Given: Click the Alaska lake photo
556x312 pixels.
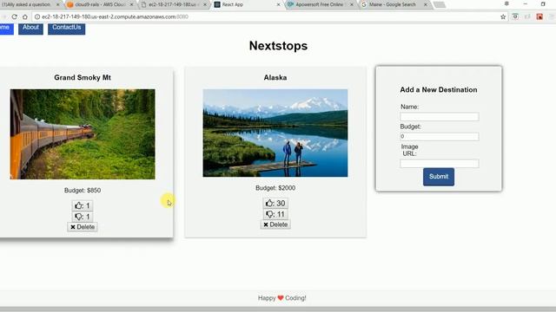Looking at the screenshot, I should pyautogui.click(x=275, y=133).
